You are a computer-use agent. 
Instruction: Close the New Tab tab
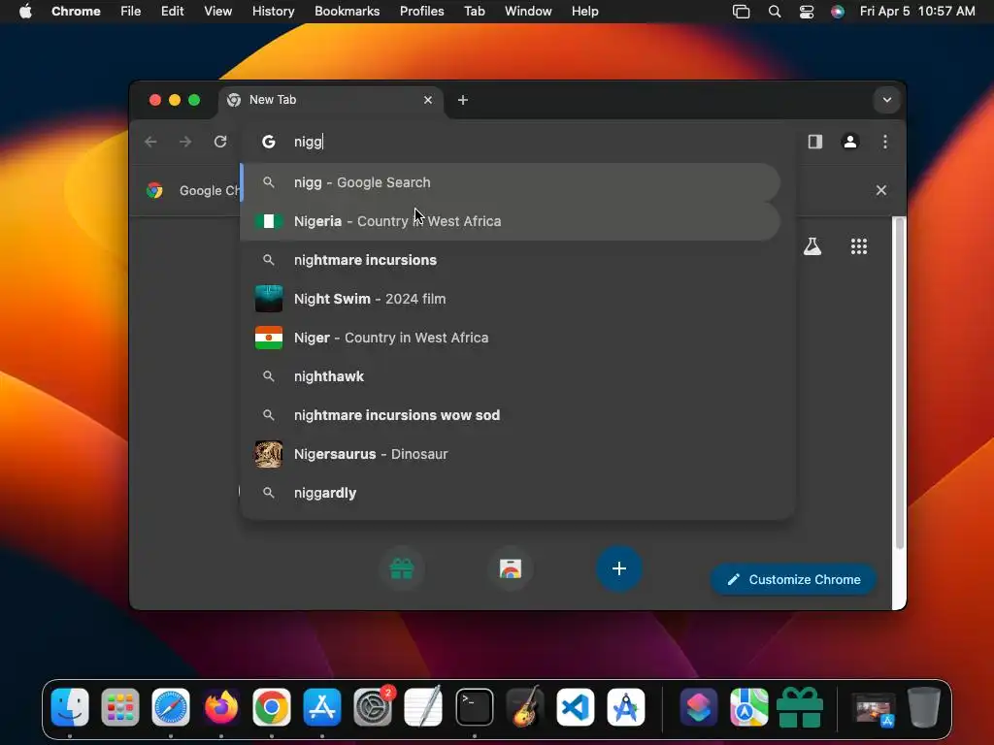pos(428,100)
